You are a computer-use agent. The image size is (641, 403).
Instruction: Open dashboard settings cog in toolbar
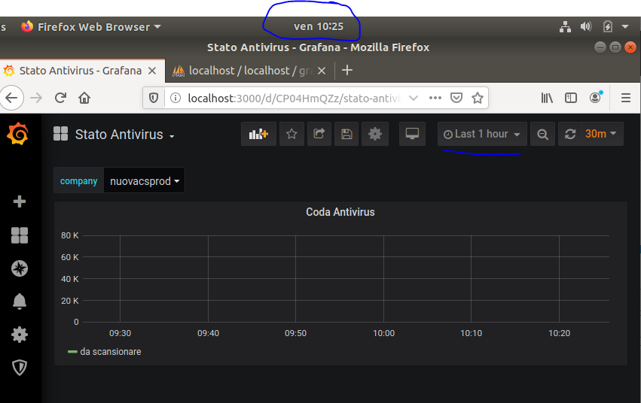pyautogui.click(x=374, y=134)
